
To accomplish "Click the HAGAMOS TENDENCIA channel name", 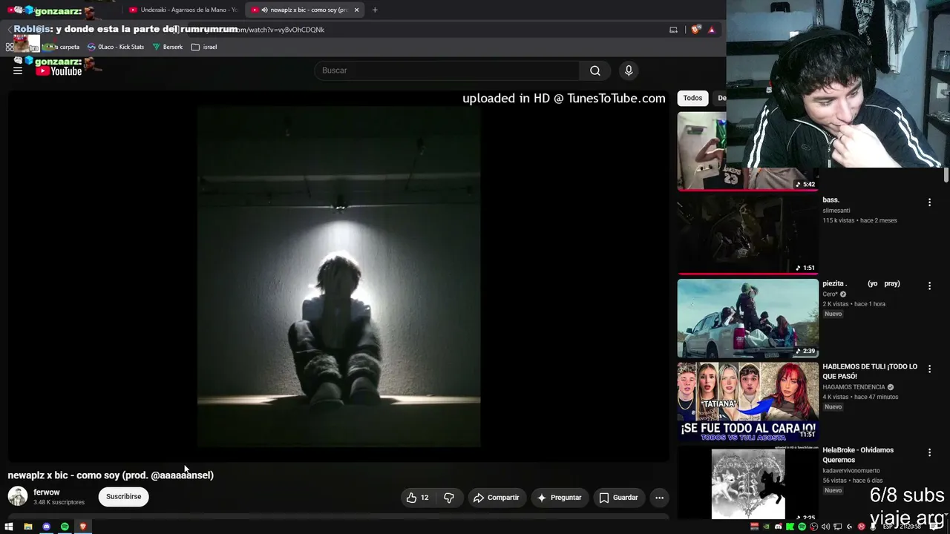I will [854, 387].
